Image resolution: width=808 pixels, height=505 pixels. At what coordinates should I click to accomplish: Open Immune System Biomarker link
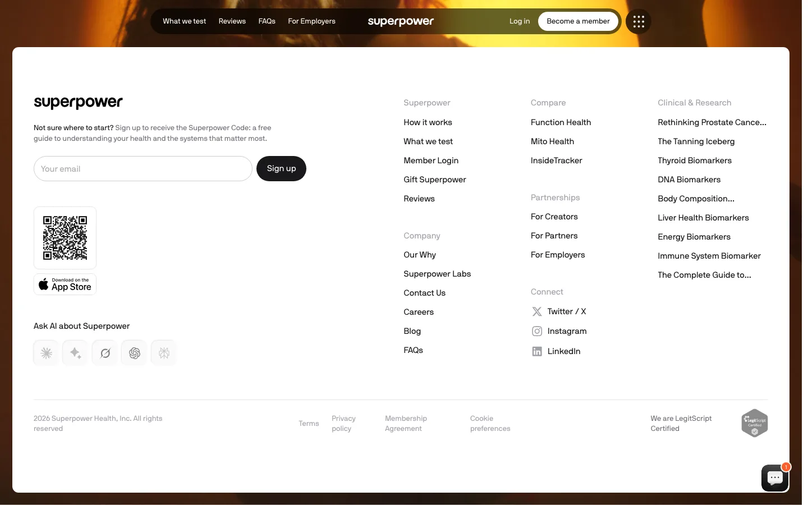(x=709, y=256)
